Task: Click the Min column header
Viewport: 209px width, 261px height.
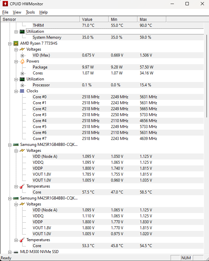Action: tap(123, 19)
